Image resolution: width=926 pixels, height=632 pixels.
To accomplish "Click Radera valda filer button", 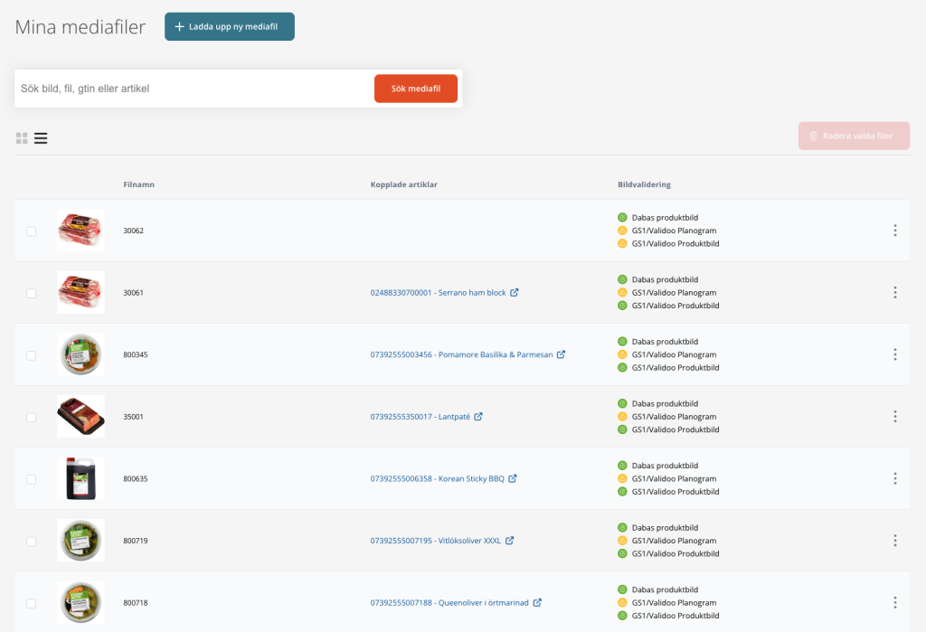I will point(854,136).
